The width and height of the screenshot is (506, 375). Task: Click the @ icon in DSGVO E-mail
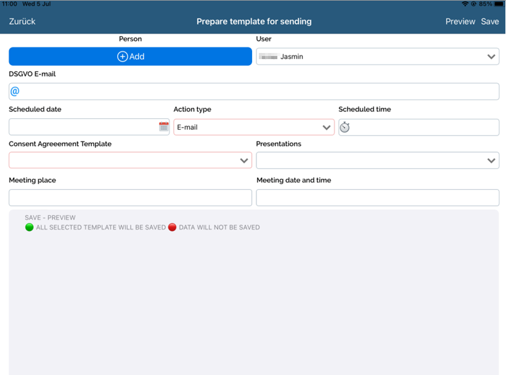pos(15,91)
